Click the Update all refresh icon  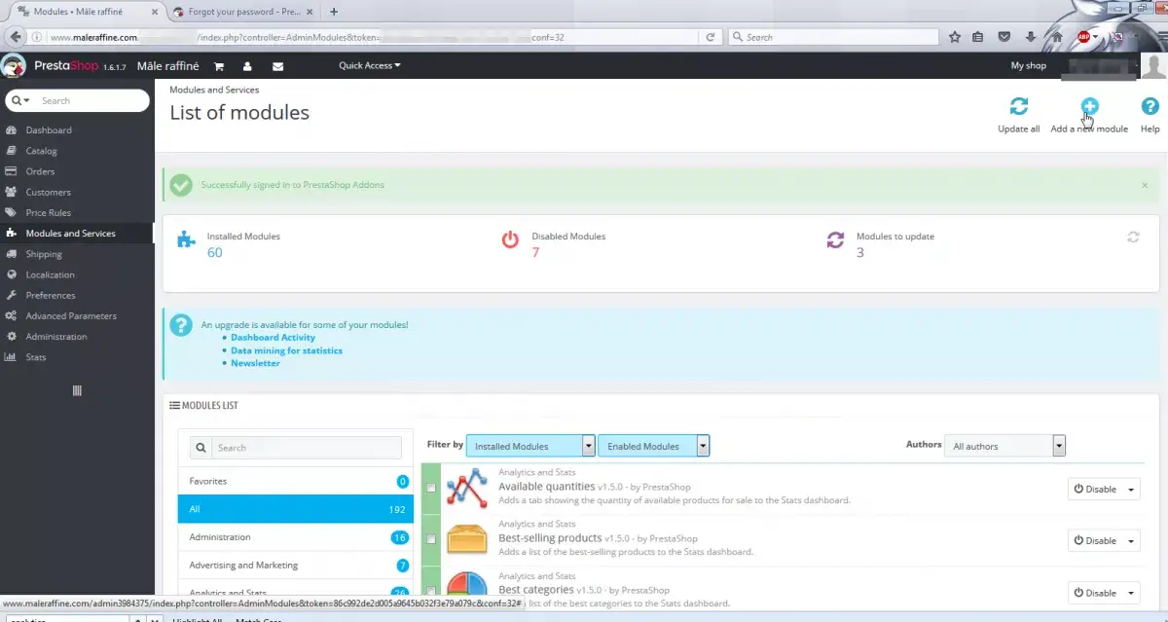click(1019, 106)
